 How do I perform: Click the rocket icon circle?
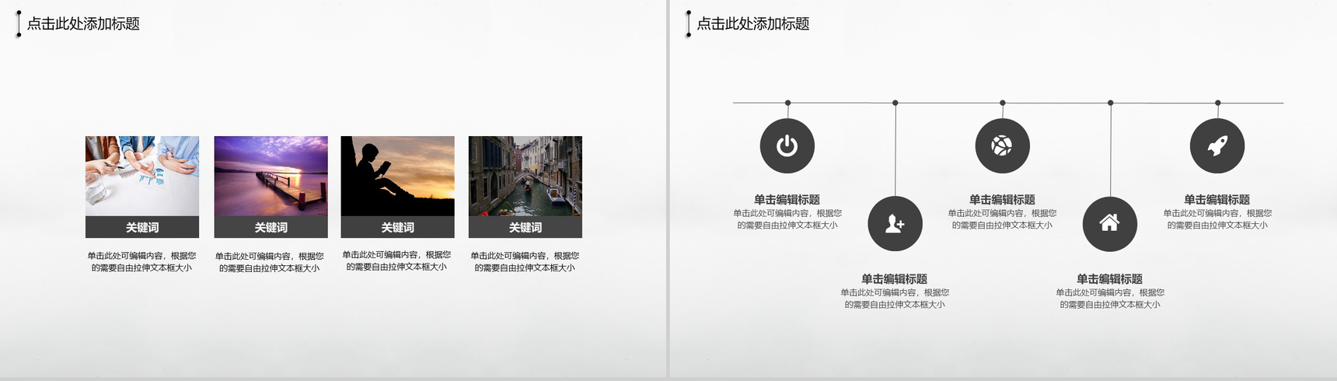point(1217,145)
